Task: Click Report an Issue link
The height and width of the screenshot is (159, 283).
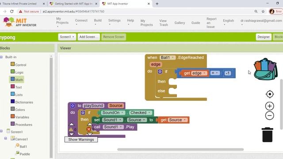Action: click(x=211, y=23)
